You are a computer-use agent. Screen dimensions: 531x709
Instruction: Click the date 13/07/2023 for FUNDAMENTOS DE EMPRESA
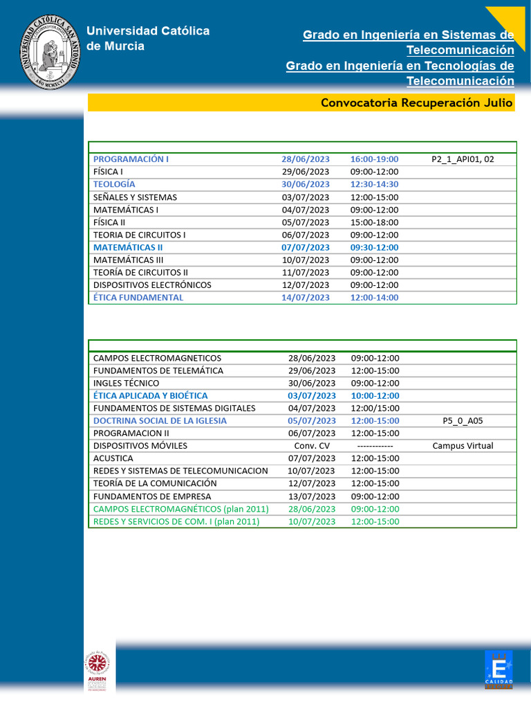312,496
